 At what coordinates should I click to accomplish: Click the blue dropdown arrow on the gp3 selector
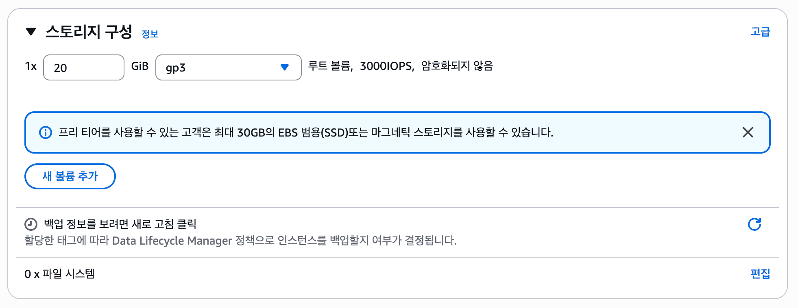point(285,67)
